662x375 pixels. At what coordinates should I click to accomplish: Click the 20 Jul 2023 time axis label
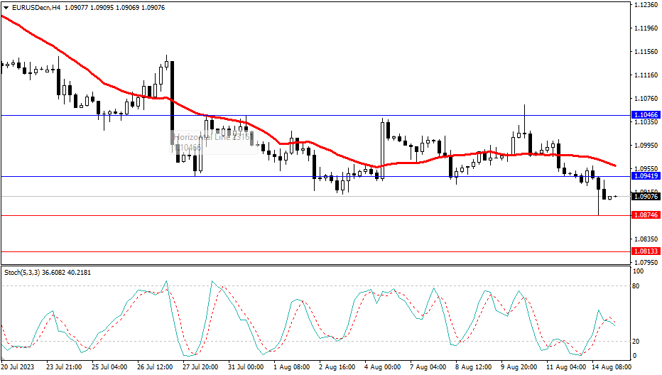click(17, 367)
